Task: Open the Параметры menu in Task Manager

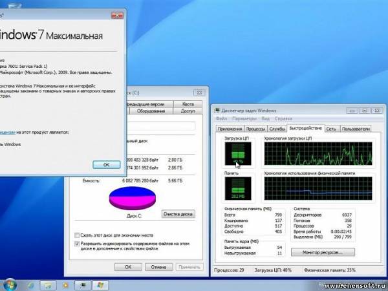Action: click(244, 118)
